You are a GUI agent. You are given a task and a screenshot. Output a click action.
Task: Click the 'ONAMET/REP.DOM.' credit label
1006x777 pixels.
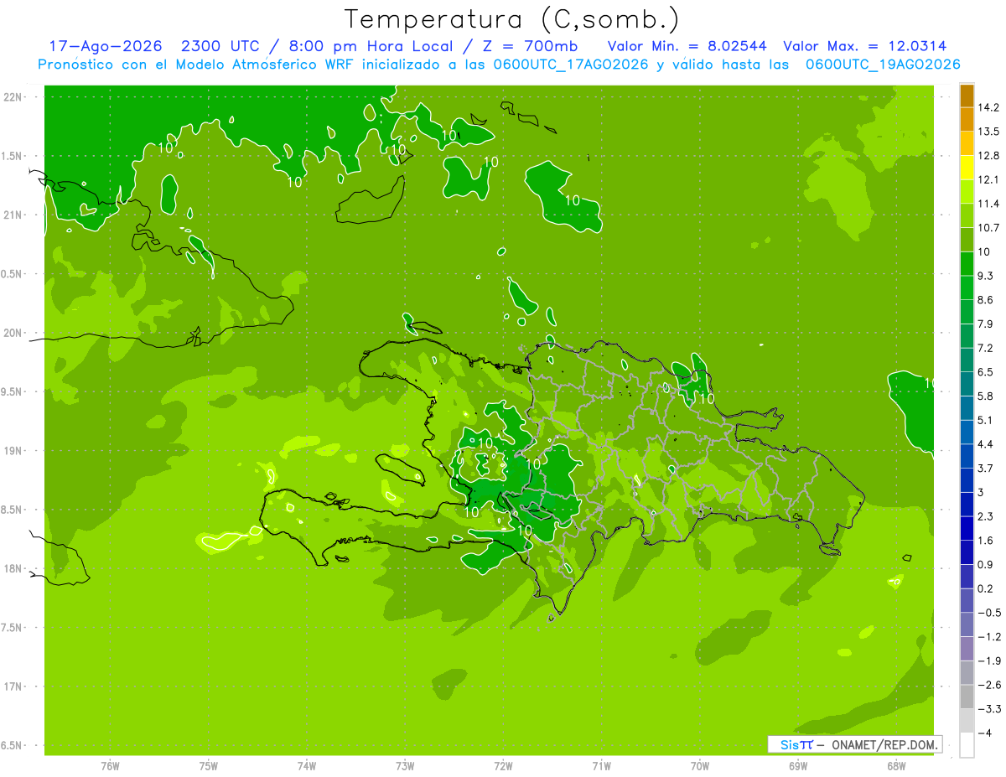tap(884, 744)
